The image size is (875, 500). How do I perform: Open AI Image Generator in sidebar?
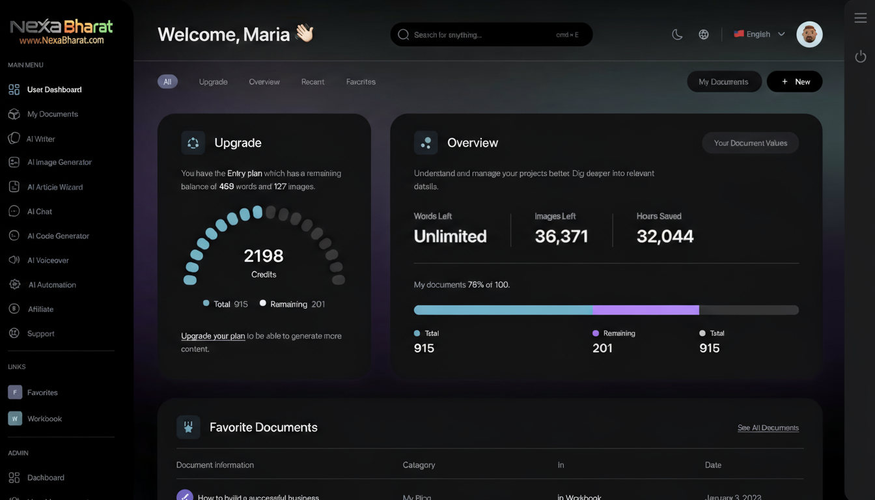(x=59, y=162)
